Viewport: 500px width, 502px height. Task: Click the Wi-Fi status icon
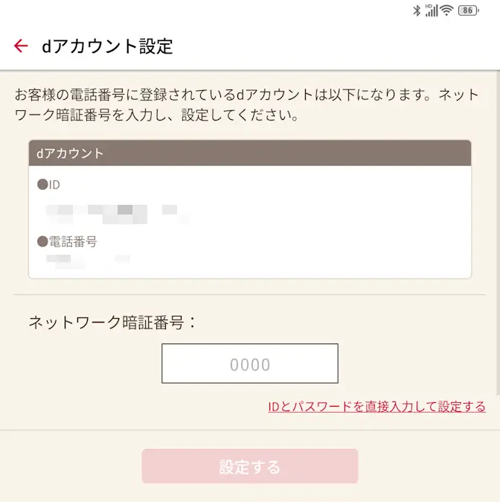pos(446,10)
